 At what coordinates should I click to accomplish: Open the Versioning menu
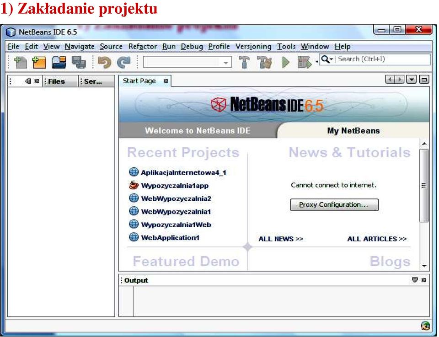click(x=253, y=47)
